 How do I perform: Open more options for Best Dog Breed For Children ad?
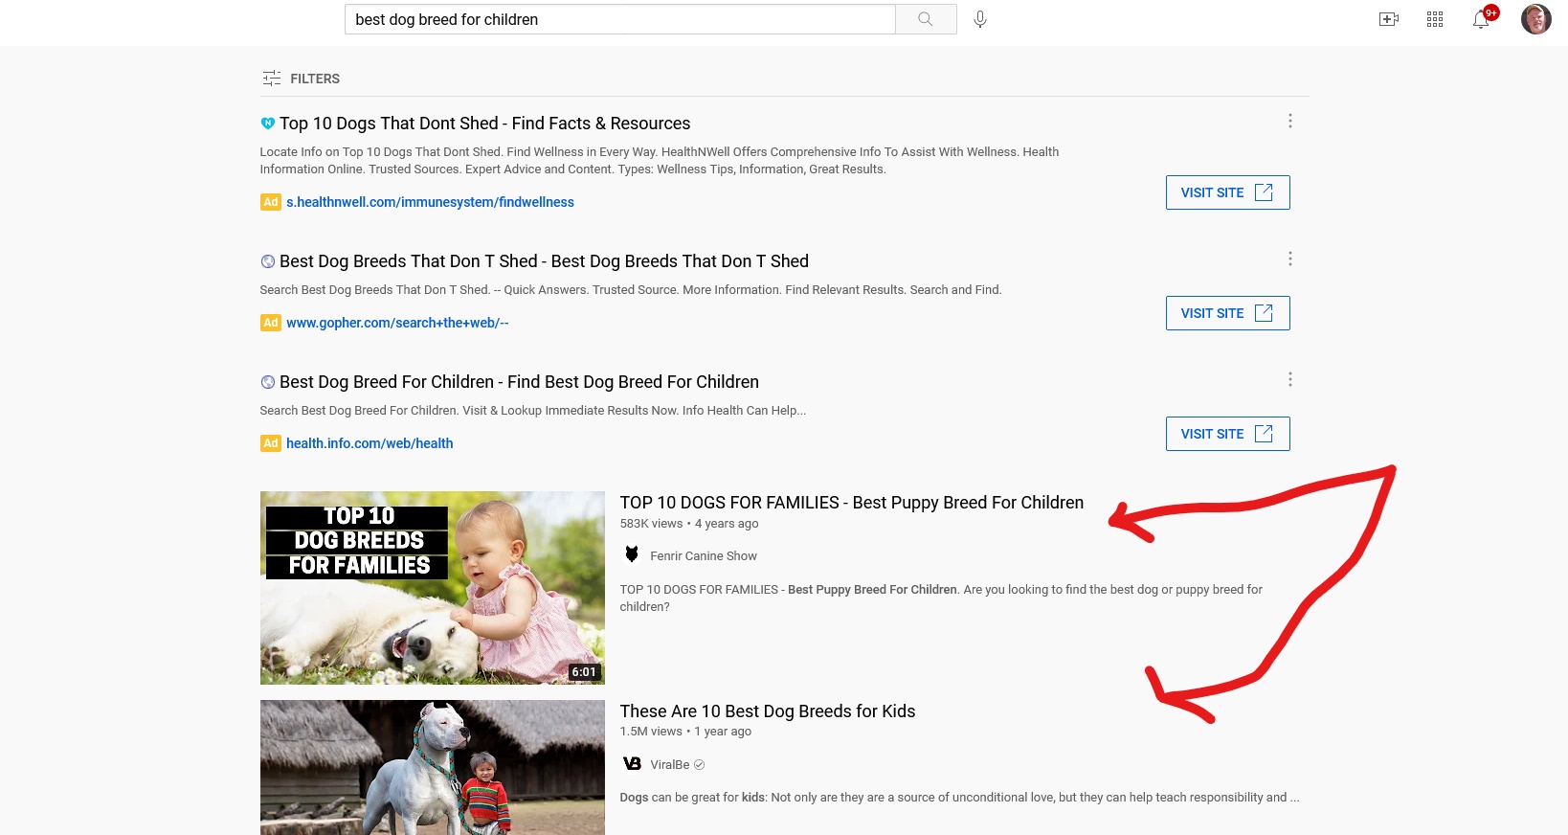coord(1290,379)
